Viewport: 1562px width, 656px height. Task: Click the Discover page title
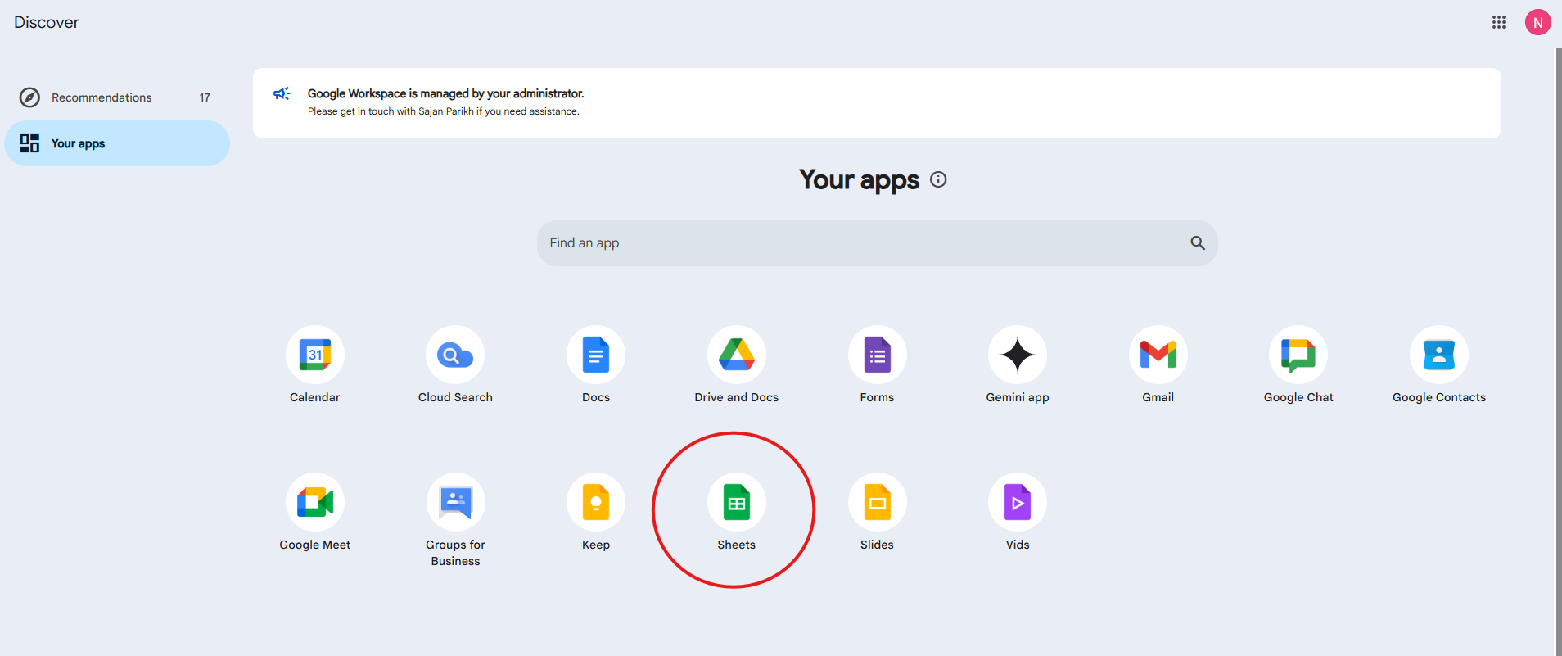click(47, 22)
